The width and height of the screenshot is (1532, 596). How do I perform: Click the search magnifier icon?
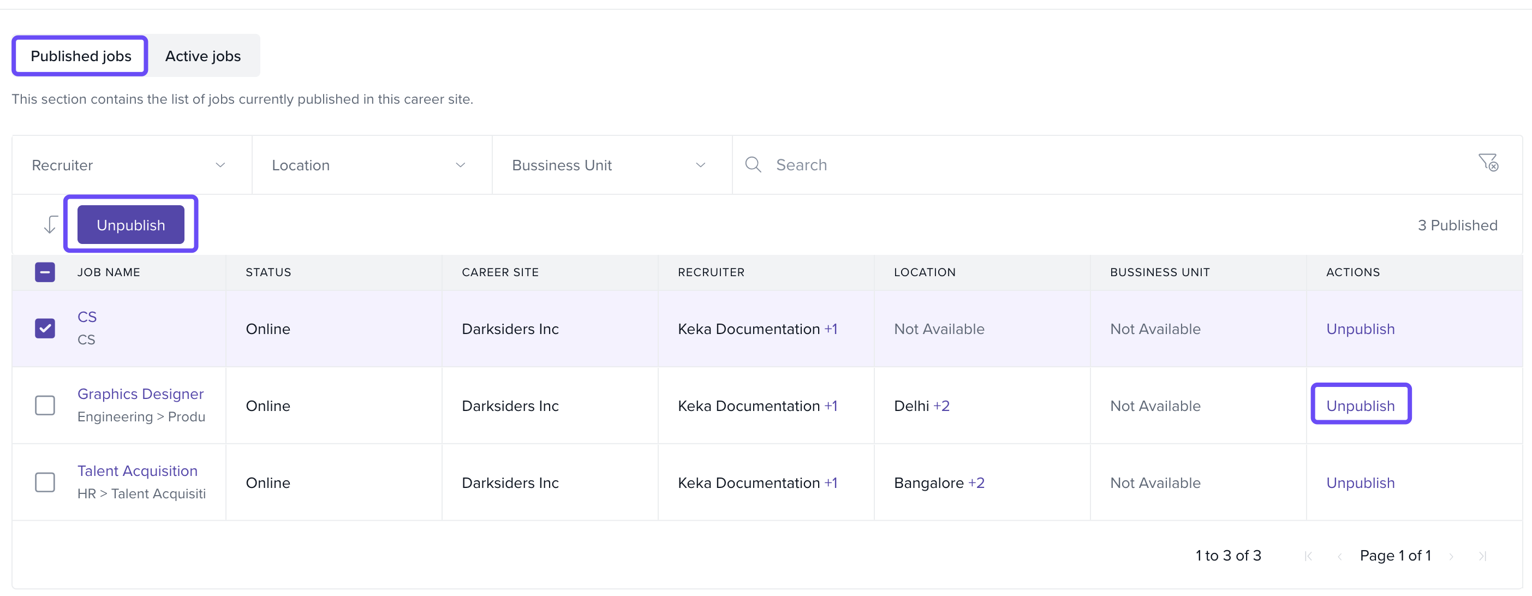[x=753, y=165]
